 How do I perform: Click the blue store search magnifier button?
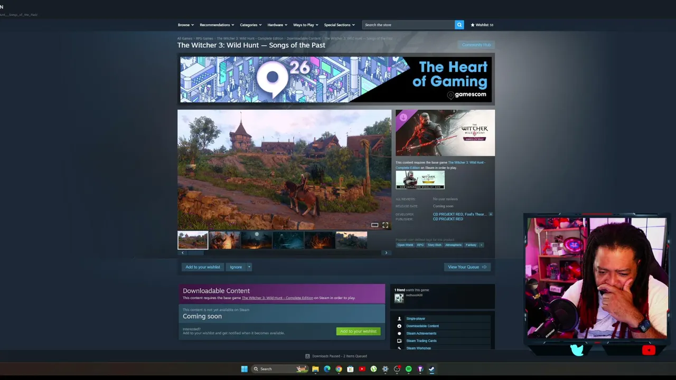(459, 25)
